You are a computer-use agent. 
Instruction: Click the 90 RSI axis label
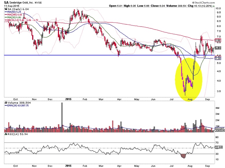click(x=217, y=137)
